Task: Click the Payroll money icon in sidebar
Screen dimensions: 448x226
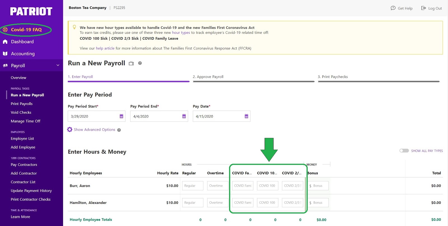Action: coord(5,66)
